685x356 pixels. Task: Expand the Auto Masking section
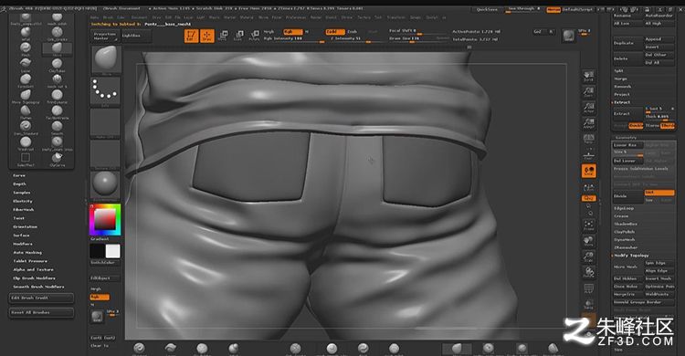27,253
